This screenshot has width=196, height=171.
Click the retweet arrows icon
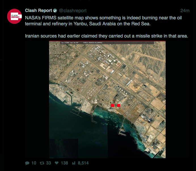(42, 163)
